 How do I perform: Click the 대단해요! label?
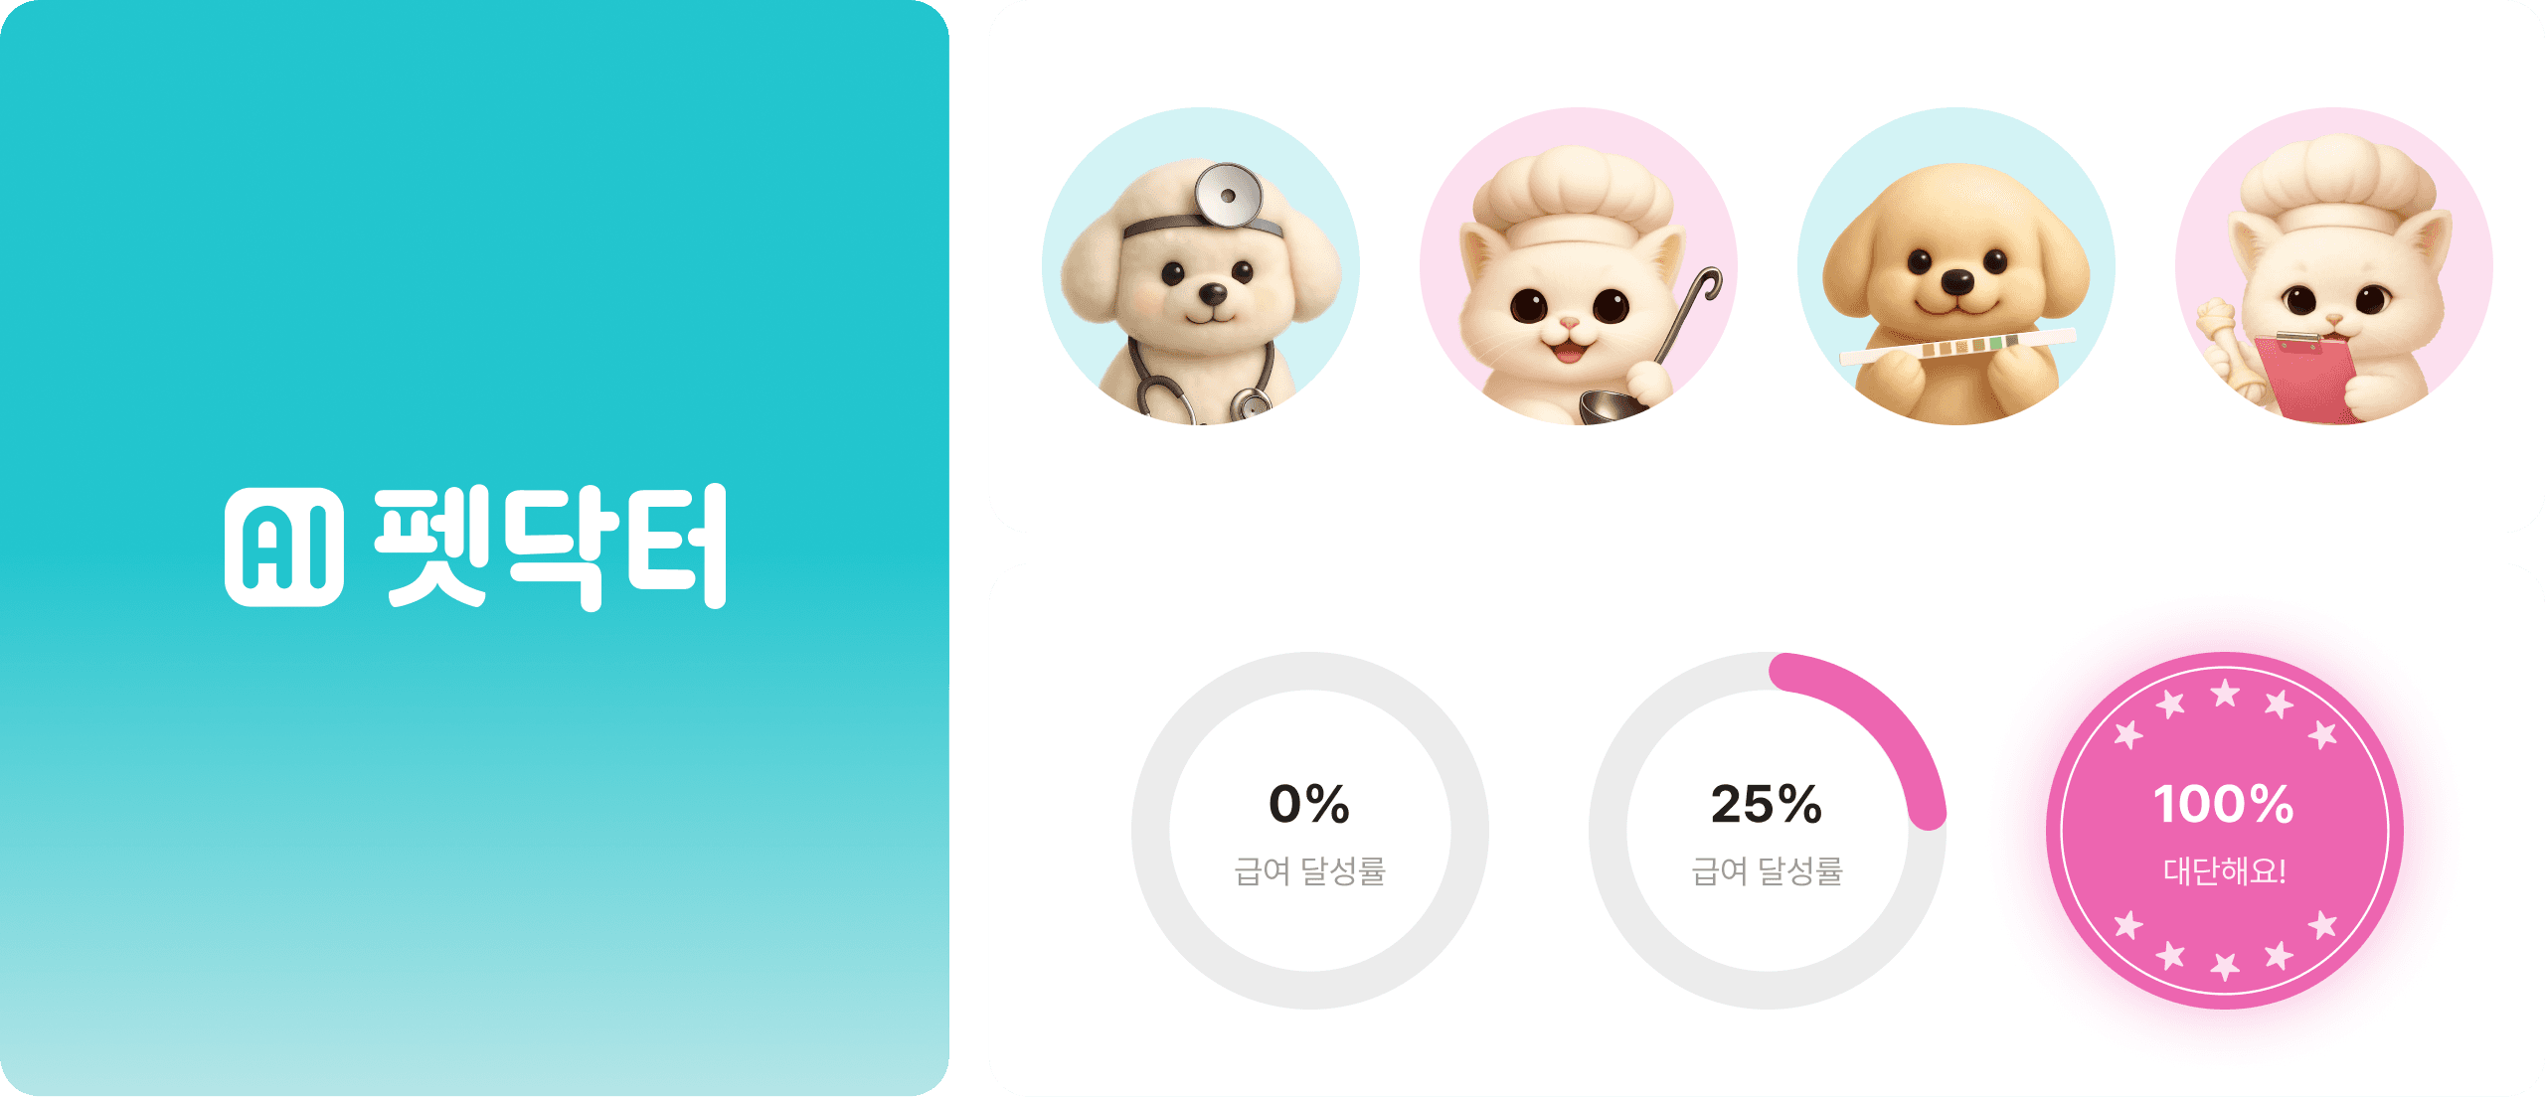[2225, 871]
